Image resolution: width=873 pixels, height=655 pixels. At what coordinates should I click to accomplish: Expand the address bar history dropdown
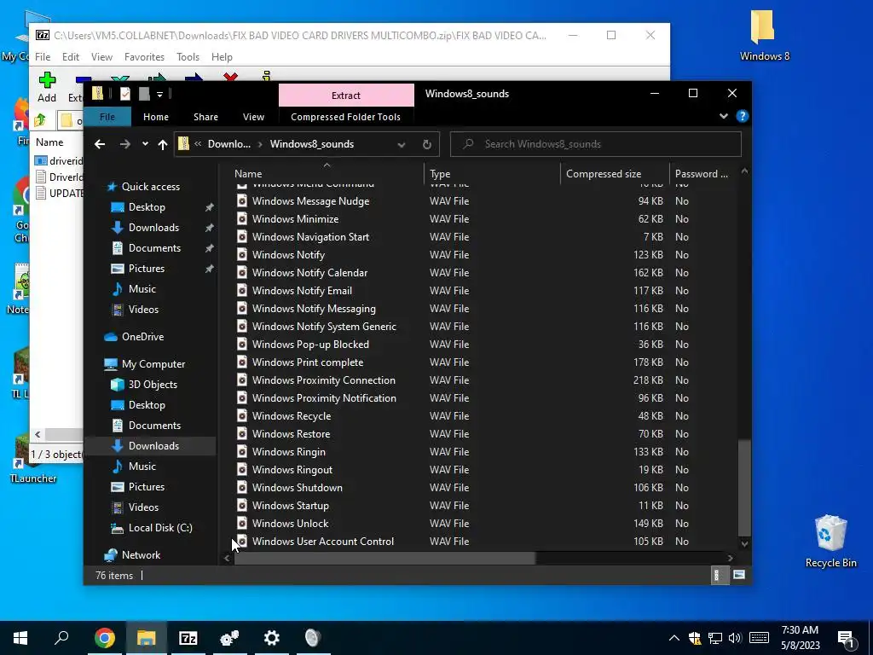pyautogui.click(x=401, y=144)
